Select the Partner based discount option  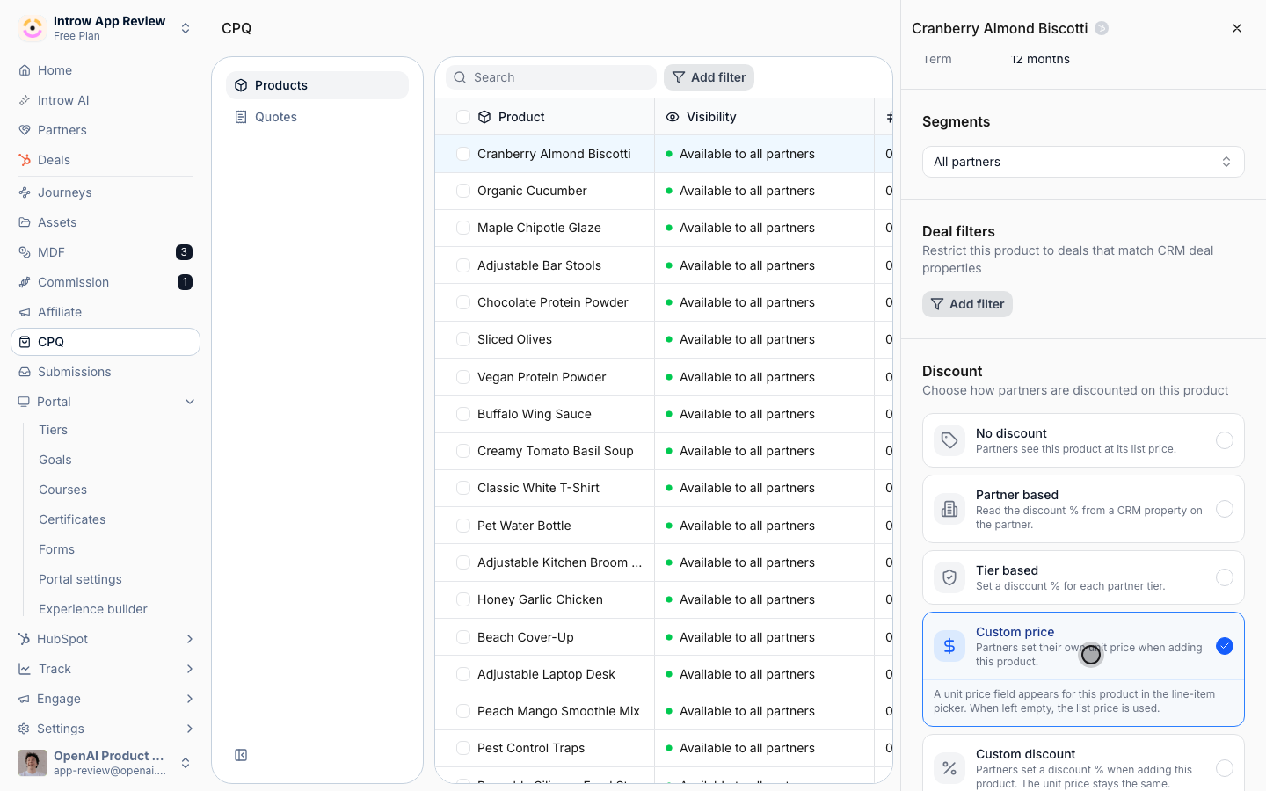pos(1225,509)
